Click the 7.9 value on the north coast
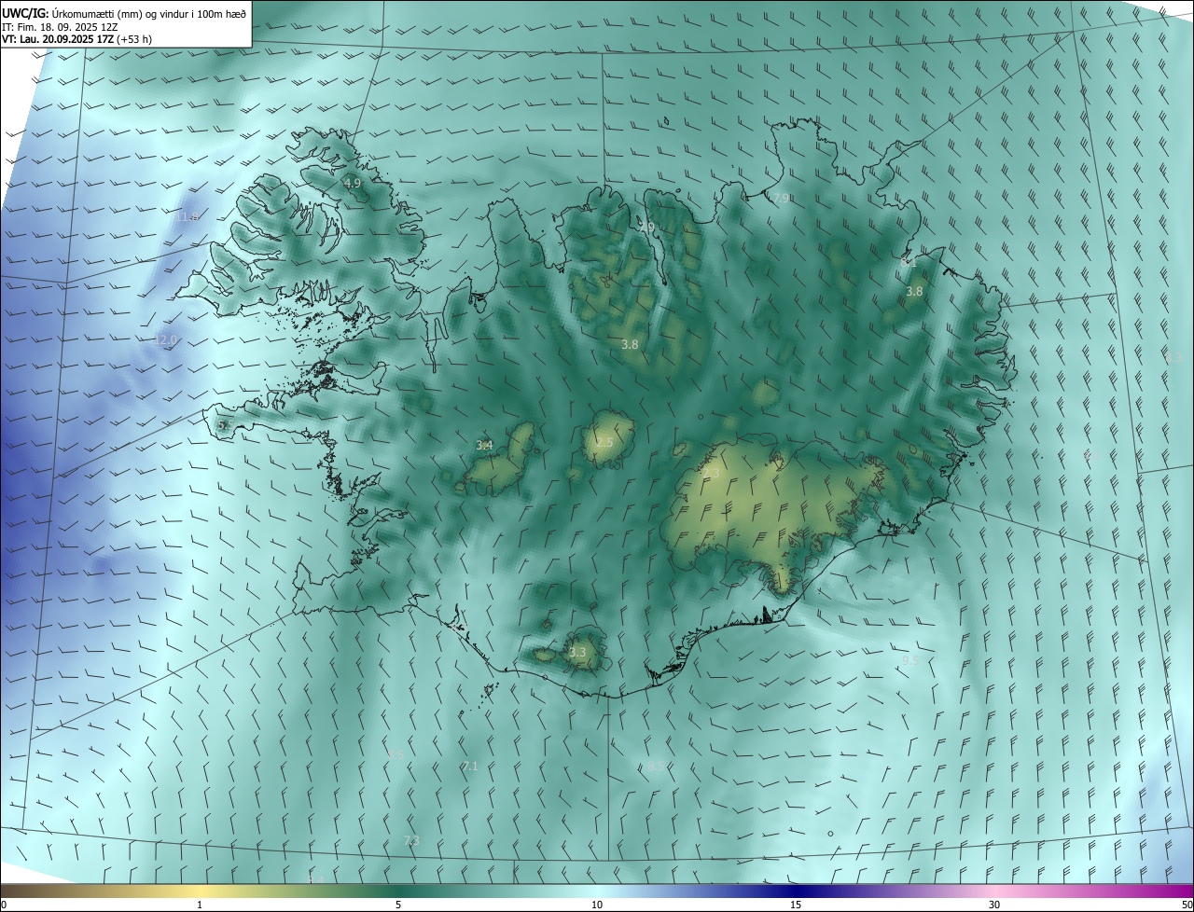The height and width of the screenshot is (912, 1194). point(782,198)
